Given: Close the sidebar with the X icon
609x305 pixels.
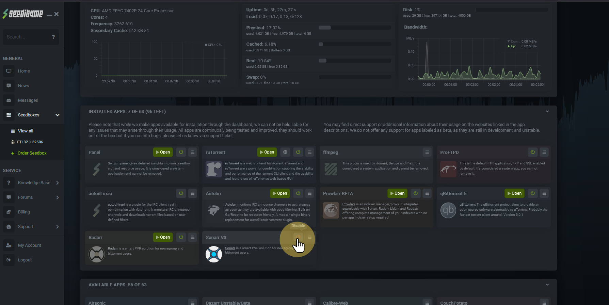Looking at the screenshot, I should [57, 14].
